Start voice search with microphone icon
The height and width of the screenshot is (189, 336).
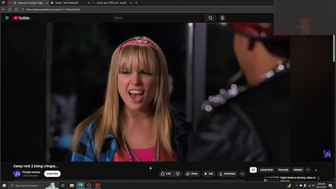(222, 18)
